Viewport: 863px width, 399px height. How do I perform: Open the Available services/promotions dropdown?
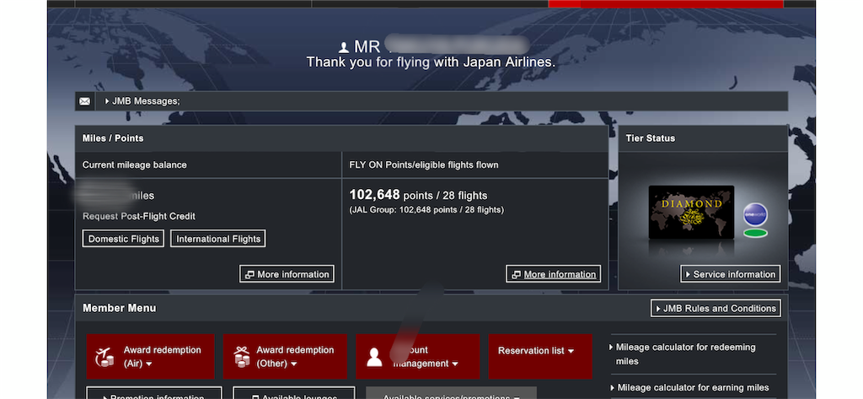pos(452,393)
